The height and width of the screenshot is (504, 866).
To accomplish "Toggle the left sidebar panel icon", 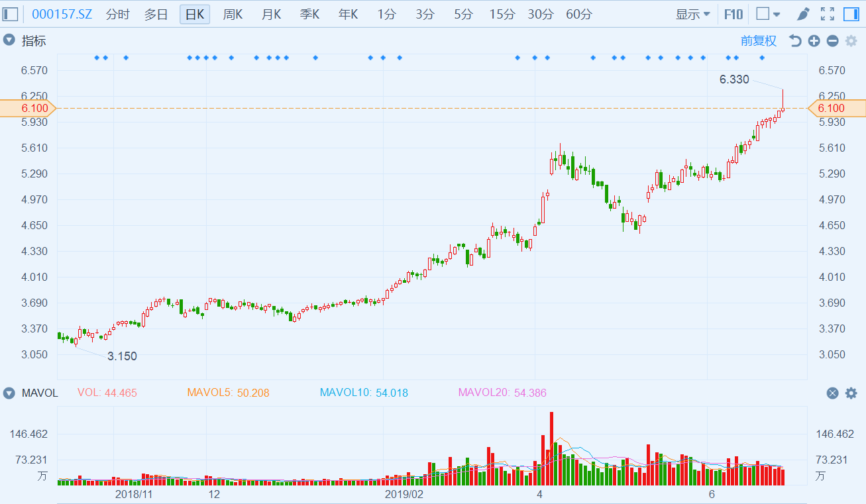I will (x=11, y=14).
